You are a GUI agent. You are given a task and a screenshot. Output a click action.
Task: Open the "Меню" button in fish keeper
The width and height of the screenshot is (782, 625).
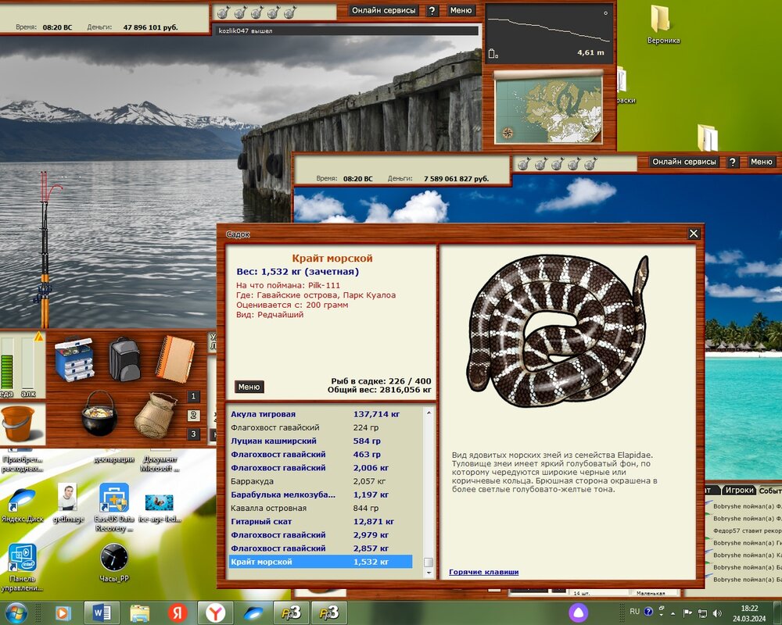click(249, 387)
